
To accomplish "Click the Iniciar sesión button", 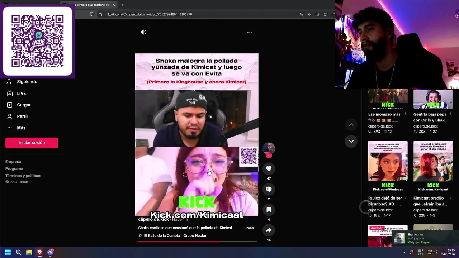I will [x=32, y=143].
